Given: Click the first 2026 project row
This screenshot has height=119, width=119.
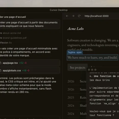Looking at the screenshot, I should point(77,81).
